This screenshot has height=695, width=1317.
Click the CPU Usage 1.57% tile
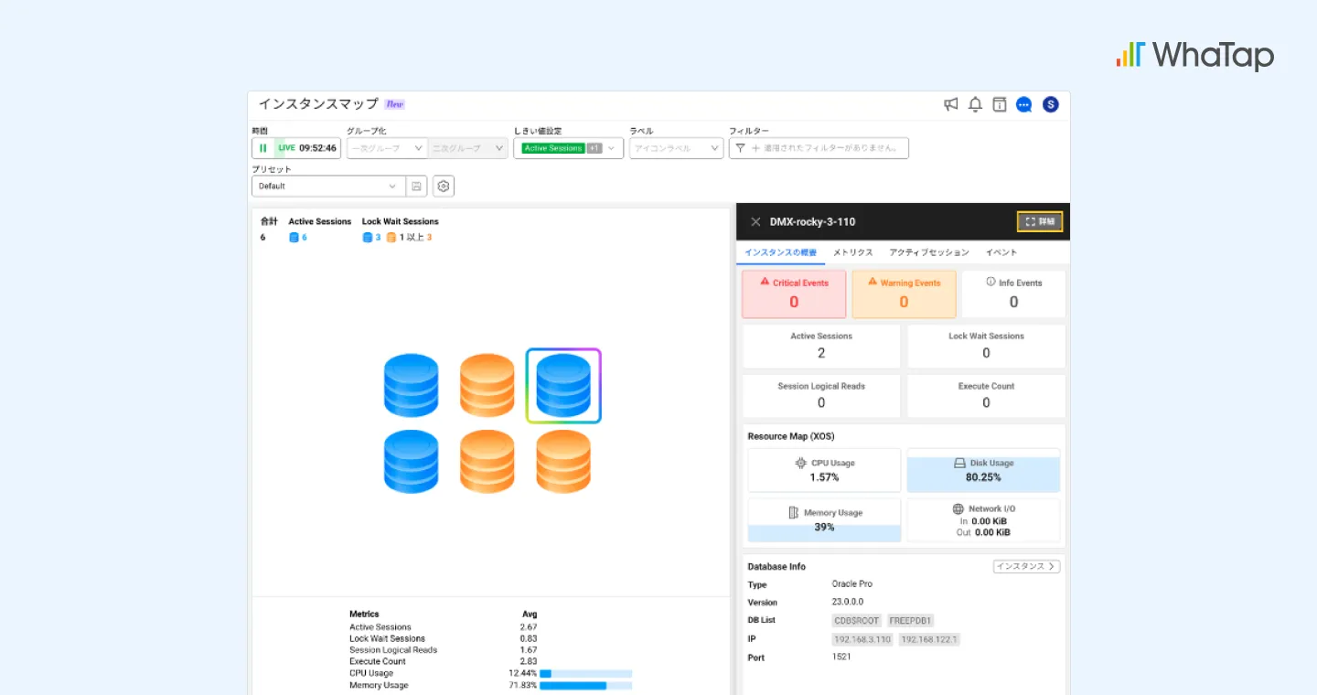(x=824, y=470)
